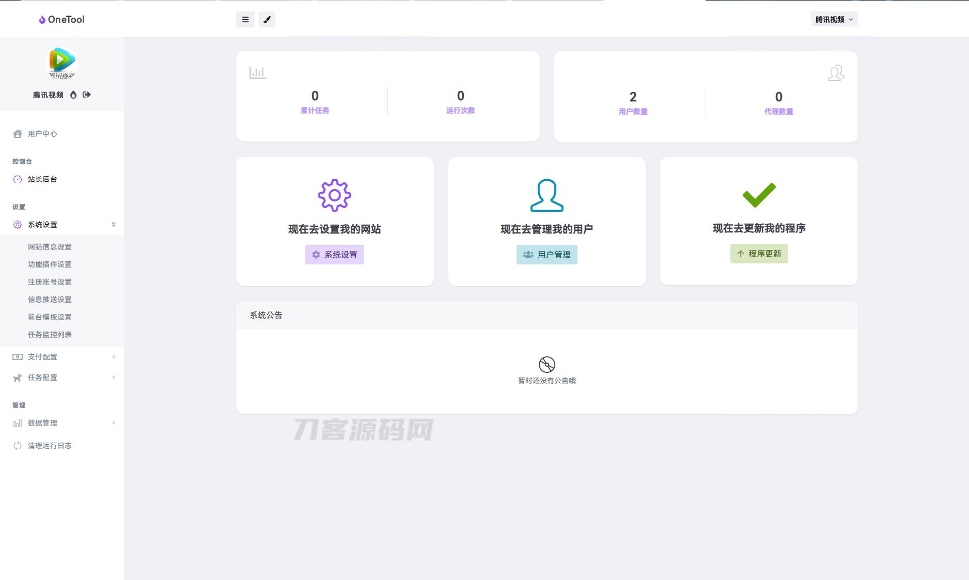Click the bar chart icon in the task stats card
Screen dimensions: 969x580
tap(257, 73)
